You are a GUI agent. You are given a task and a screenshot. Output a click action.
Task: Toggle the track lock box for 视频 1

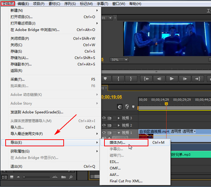tap(115, 133)
